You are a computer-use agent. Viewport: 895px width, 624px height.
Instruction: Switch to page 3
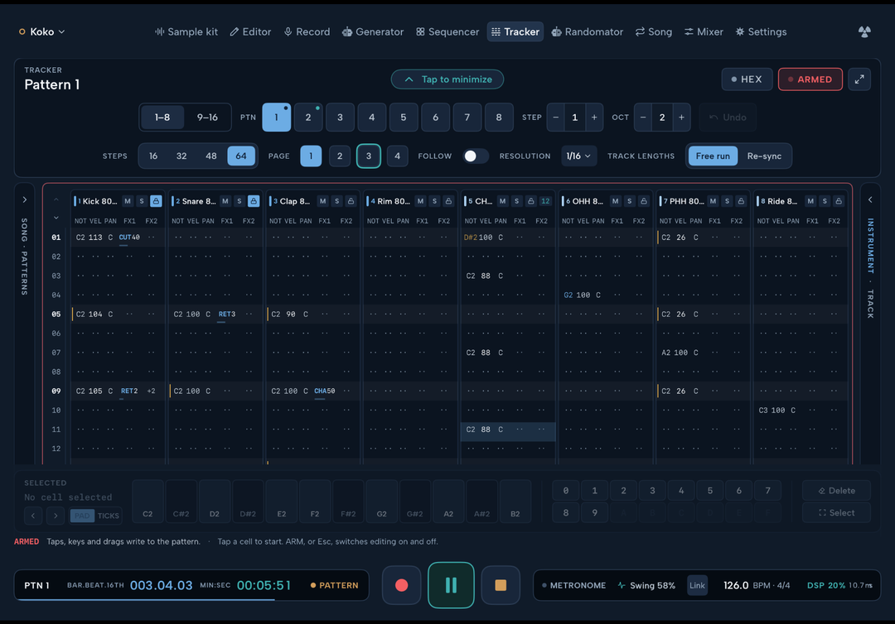(x=369, y=156)
